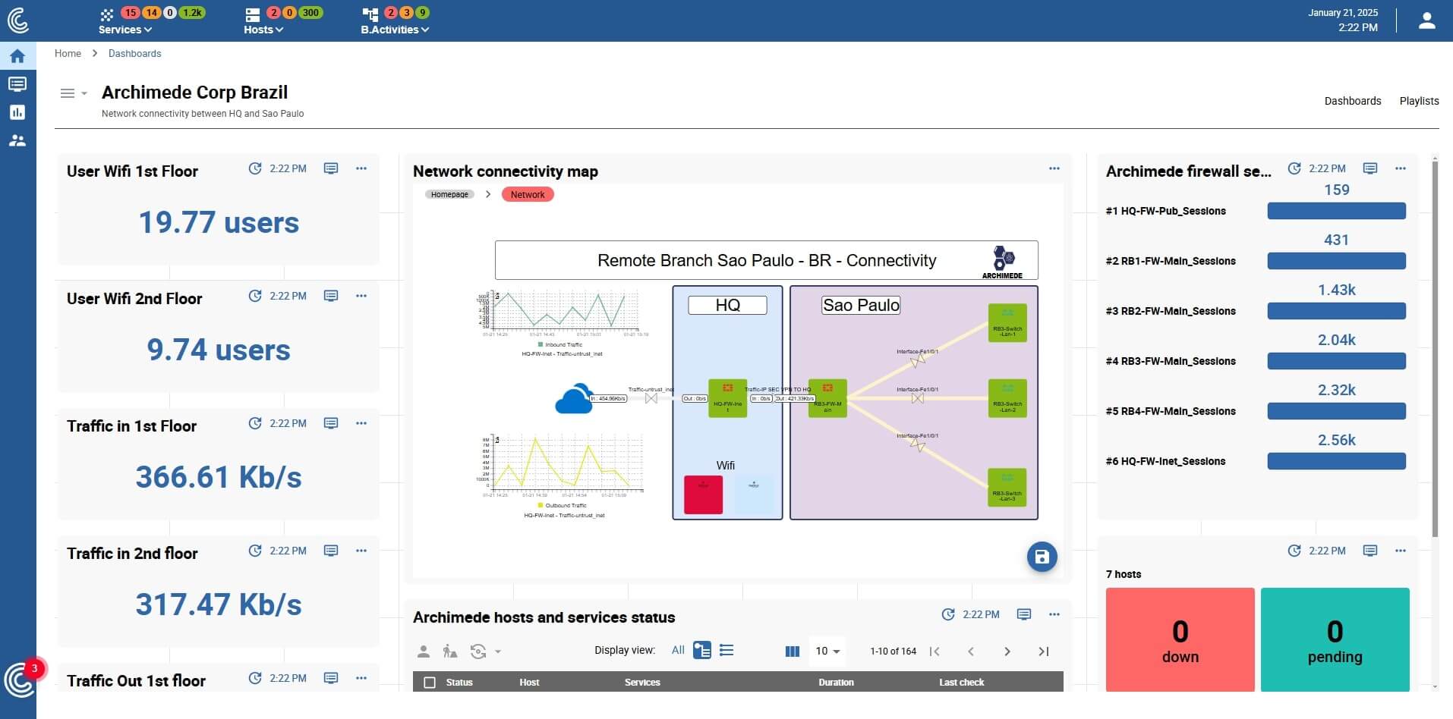Select display view by host

(x=702, y=650)
